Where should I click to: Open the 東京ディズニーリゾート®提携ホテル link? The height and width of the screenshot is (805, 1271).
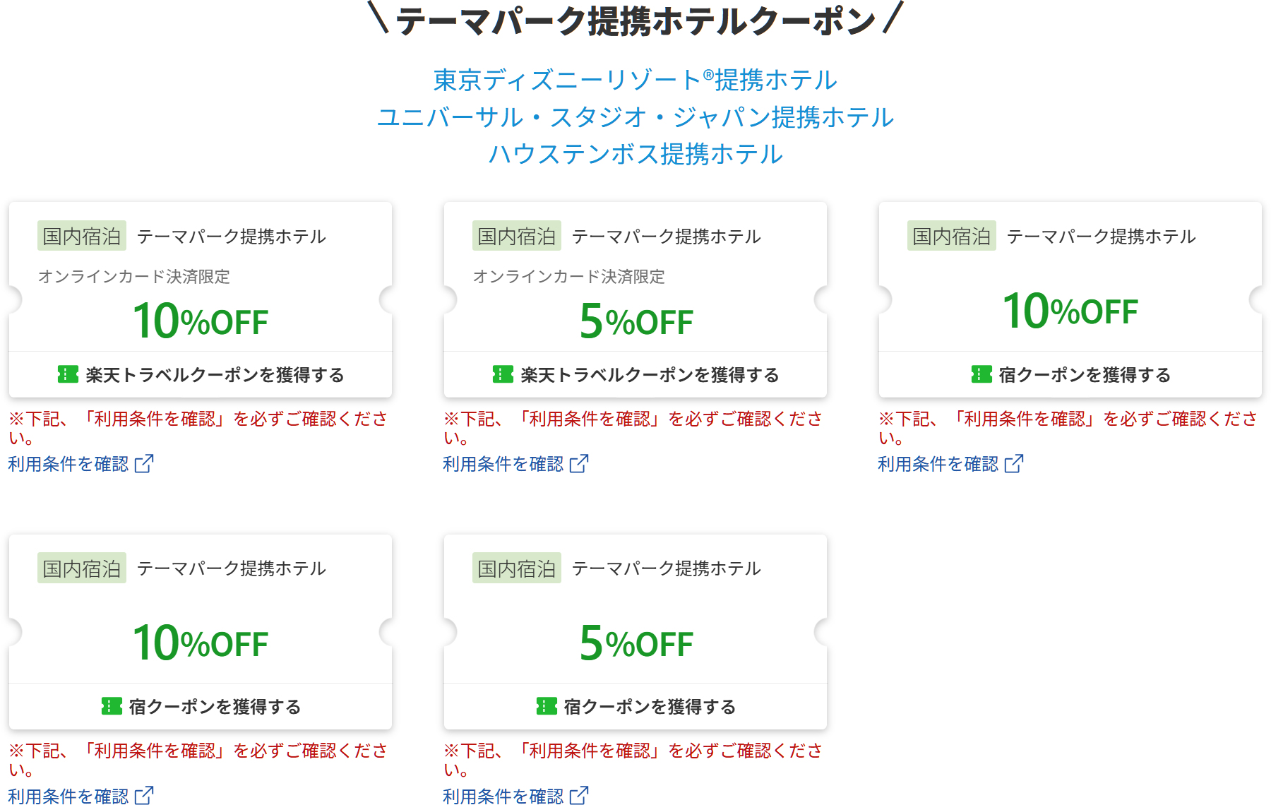click(635, 80)
